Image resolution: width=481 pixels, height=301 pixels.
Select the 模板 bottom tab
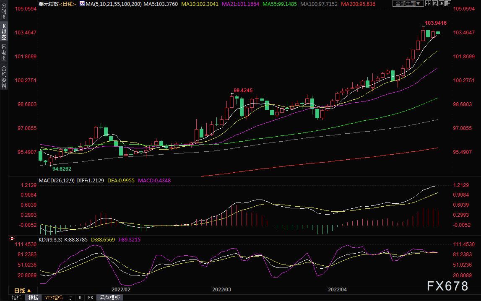click(34, 298)
